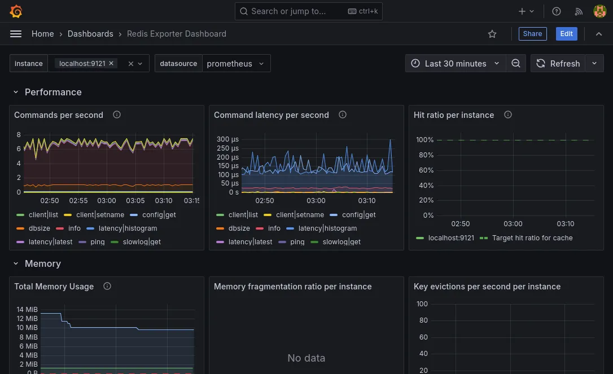Viewport: 613px width, 374px height.
Task: Zoom out the time range
Action: tap(516, 64)
